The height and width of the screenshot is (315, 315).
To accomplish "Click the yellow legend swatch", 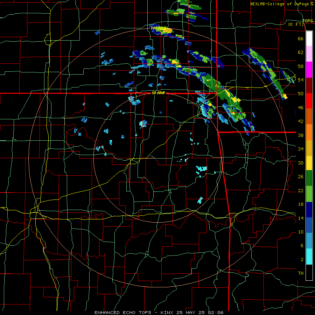I will tap(309, 163).
